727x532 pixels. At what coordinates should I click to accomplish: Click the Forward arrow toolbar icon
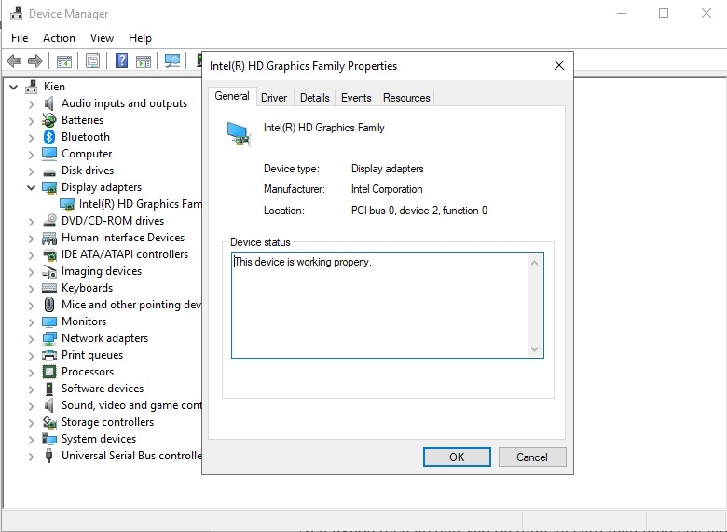coord(35,61)
